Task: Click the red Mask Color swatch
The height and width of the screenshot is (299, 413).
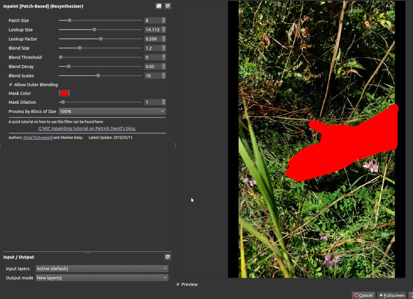Action: click(x=64, y=93)
